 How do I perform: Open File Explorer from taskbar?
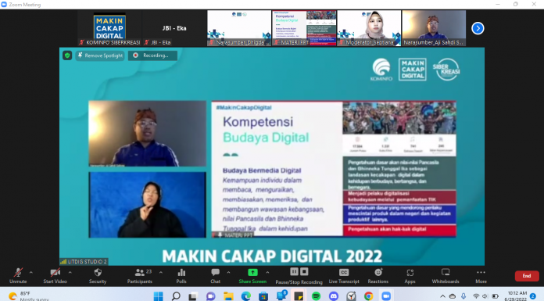(228, 296)
